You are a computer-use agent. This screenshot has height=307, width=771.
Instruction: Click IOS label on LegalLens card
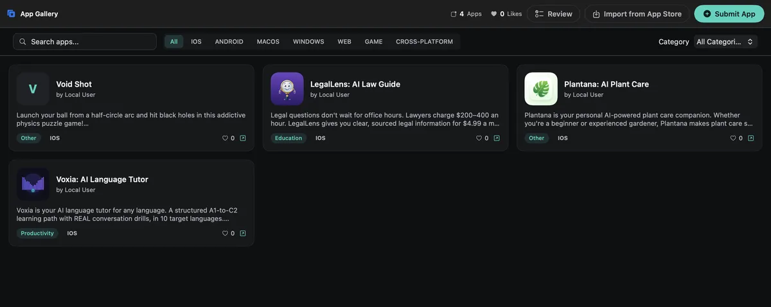pos(320,138)
